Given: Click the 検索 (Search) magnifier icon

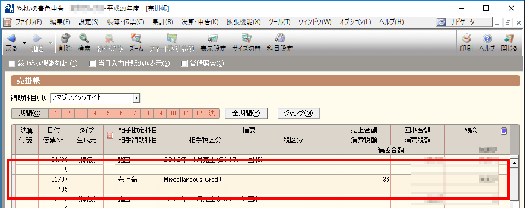Looking at the screenshot, I should 84,39.
